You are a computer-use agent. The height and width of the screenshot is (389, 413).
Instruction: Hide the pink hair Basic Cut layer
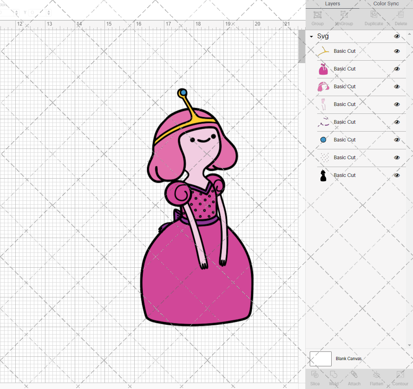coord(396,87)
